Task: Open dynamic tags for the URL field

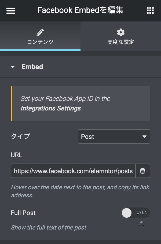Action: point(143,171)
